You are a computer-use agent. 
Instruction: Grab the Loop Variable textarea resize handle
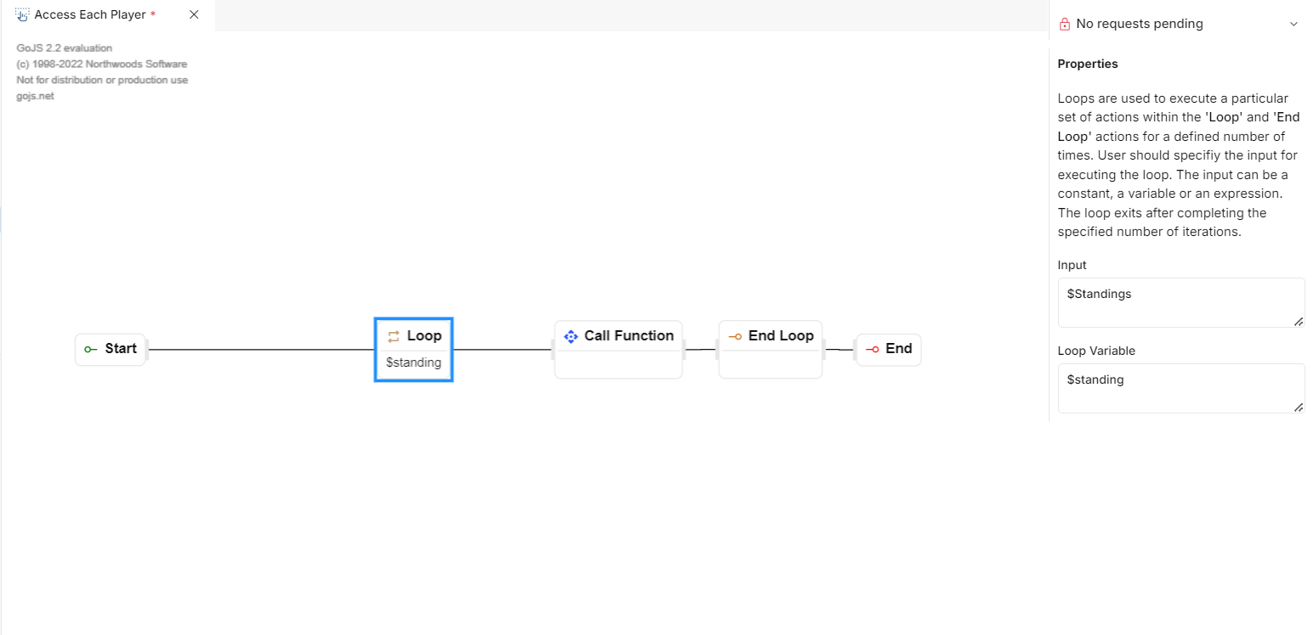click(x=1298, y=407)
